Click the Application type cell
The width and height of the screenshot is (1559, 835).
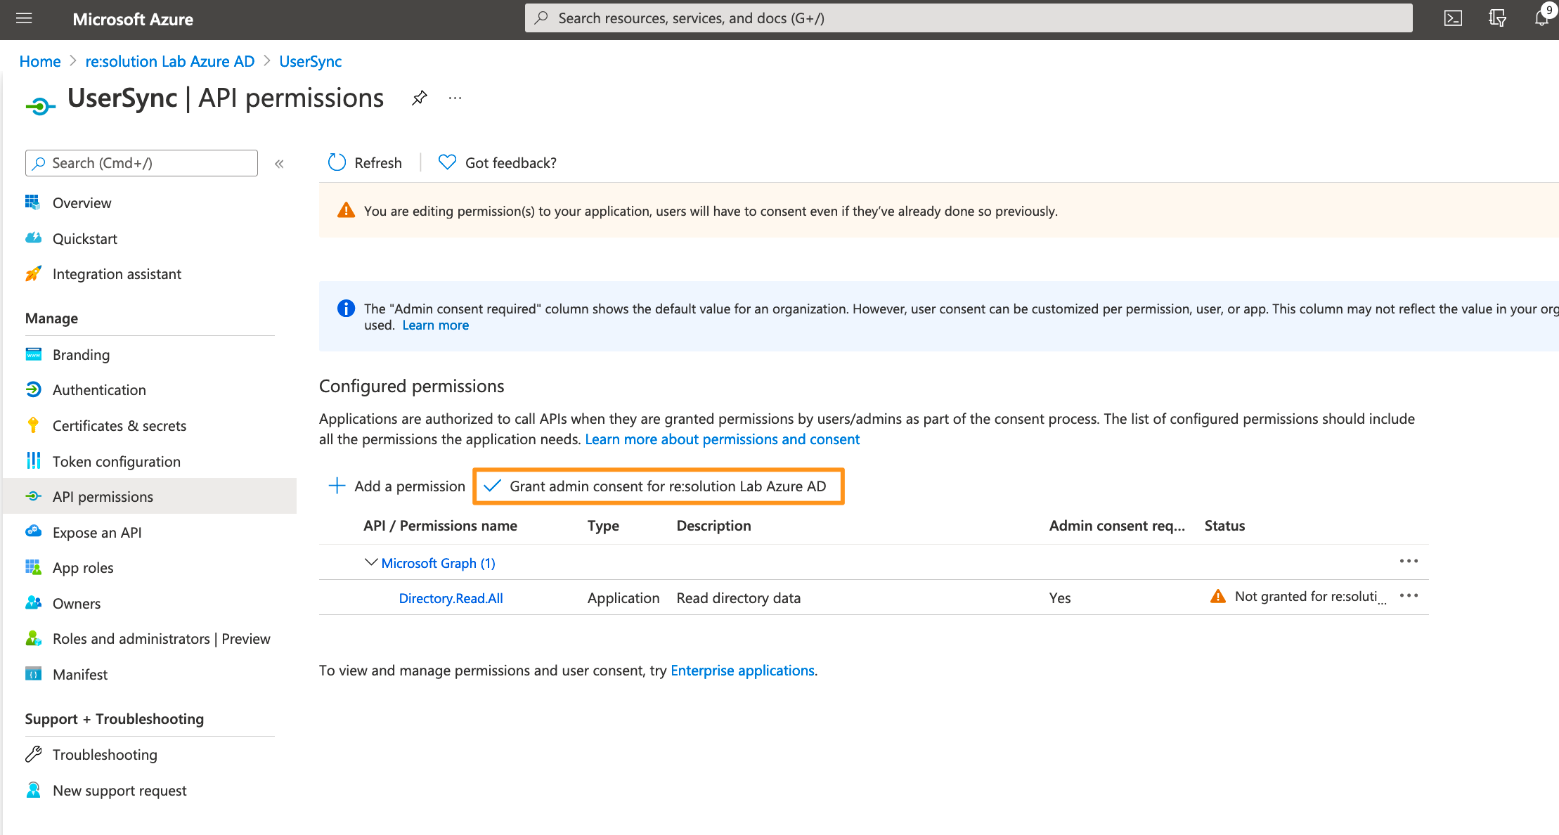coord(623,598)
